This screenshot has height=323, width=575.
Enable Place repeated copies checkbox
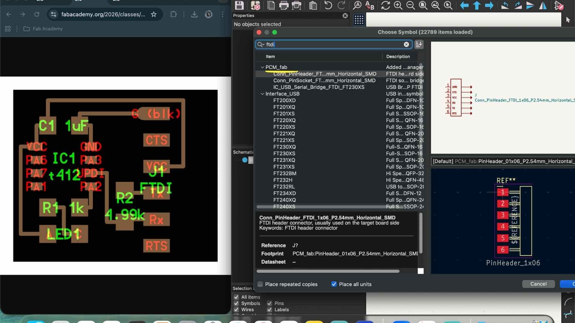(260, 284)
